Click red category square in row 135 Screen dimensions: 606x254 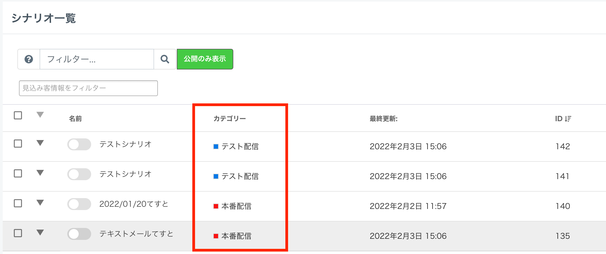point(216,236)
